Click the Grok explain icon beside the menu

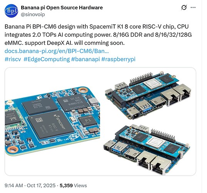pyautogui.click(x=184, y=8)
